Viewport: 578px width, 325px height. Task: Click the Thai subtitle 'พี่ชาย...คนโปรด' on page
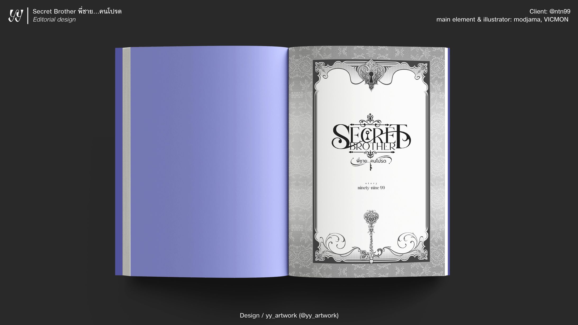point(371,161)
